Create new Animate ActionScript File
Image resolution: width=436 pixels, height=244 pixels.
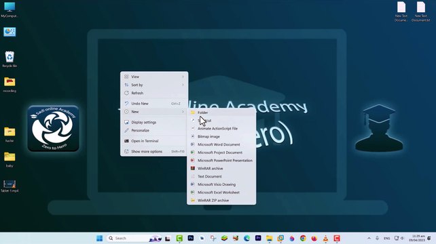tap(221, 129)
